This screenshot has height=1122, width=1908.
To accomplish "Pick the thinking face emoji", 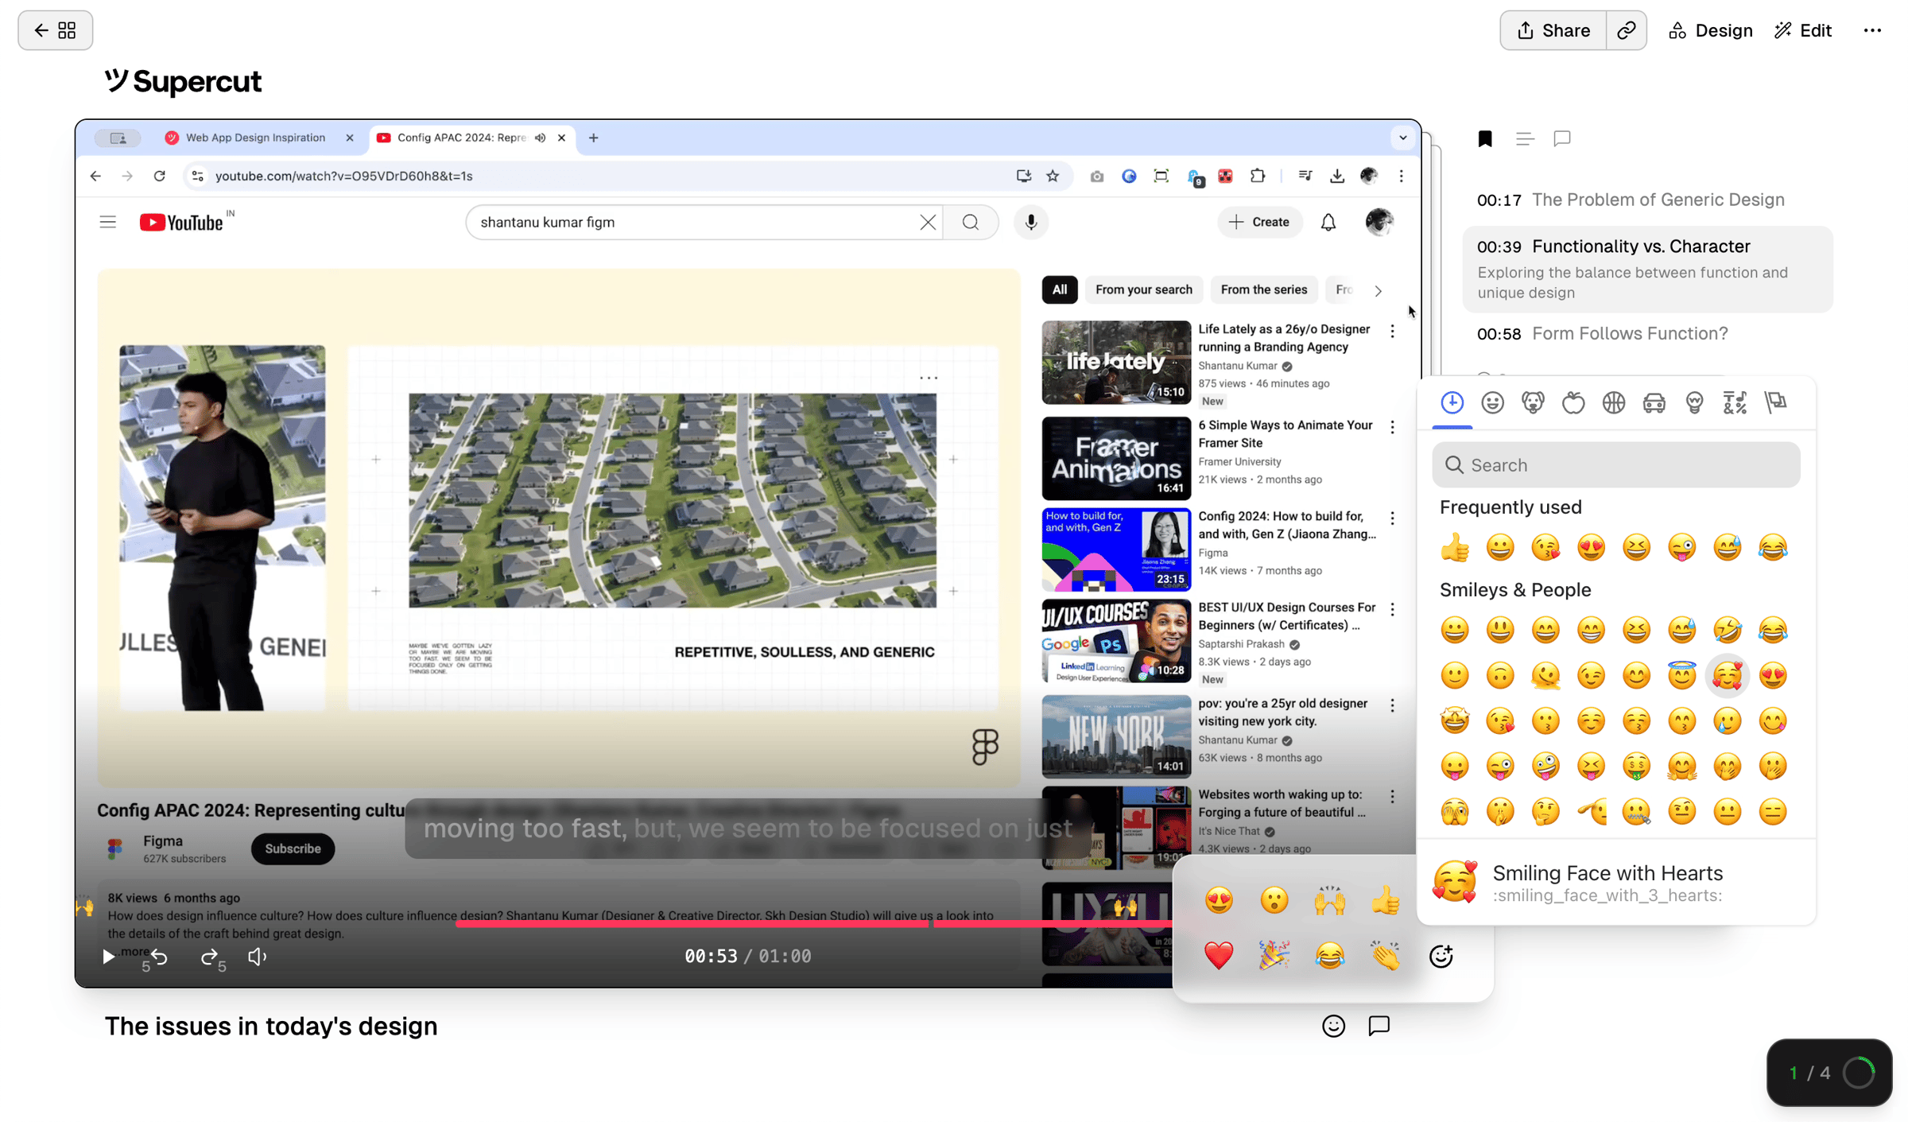I will (1545, 812).
